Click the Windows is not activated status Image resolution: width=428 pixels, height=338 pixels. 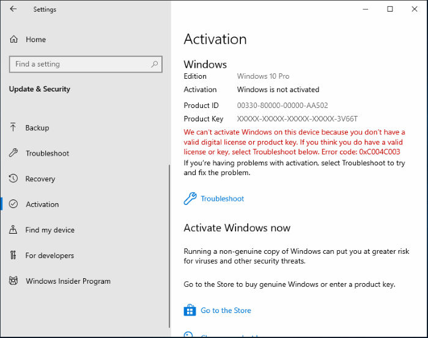[278, 90]
